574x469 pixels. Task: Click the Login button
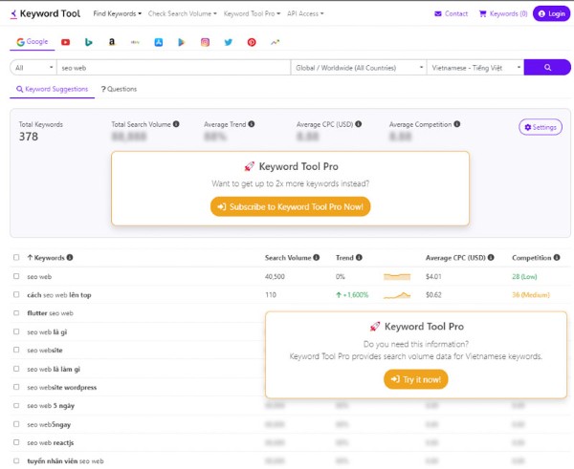coord(551,14)
